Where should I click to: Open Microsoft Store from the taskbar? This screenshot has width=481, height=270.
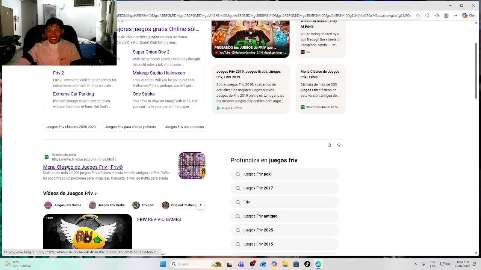(296, 264)
